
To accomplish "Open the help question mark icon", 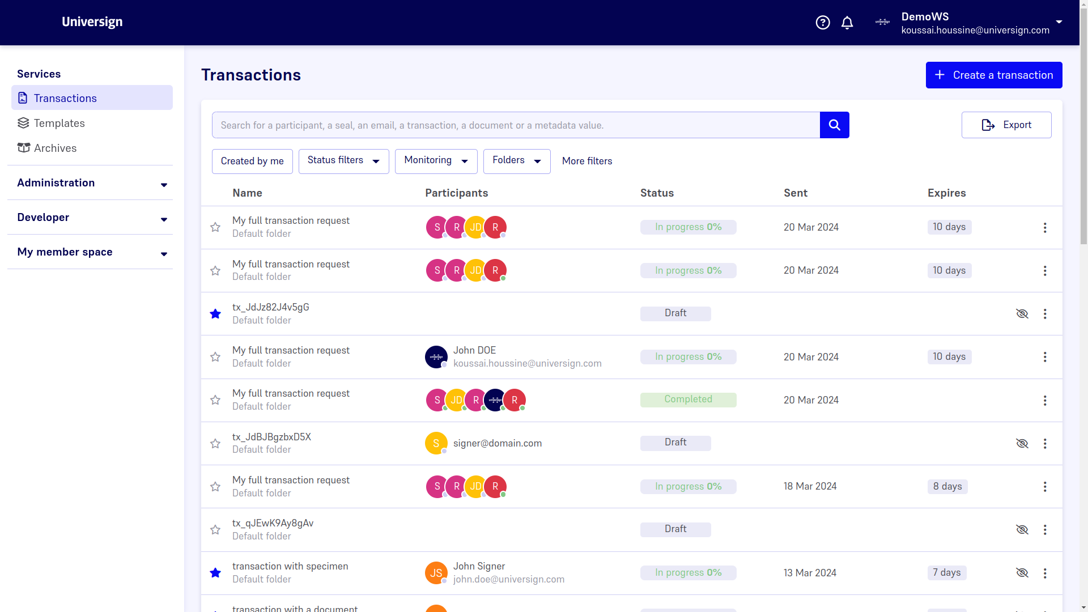I will (x=823, y=23).
